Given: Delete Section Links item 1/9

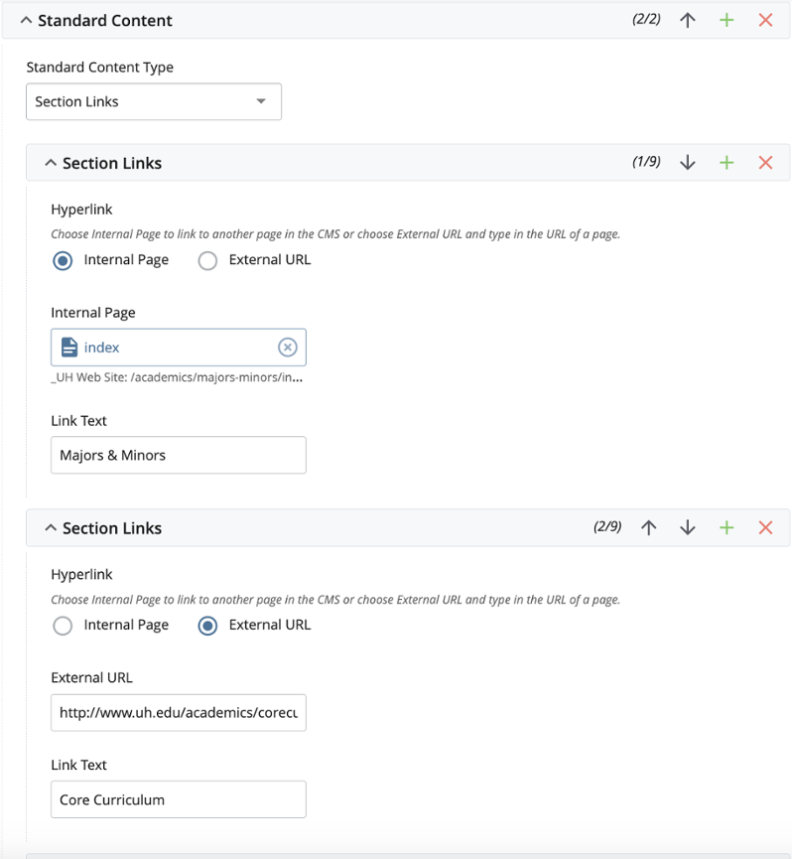Looking at the screenshot, I should pyautogui.click(x=765, y=163).
